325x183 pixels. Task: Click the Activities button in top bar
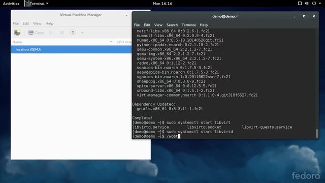click(x=11, y=4)
